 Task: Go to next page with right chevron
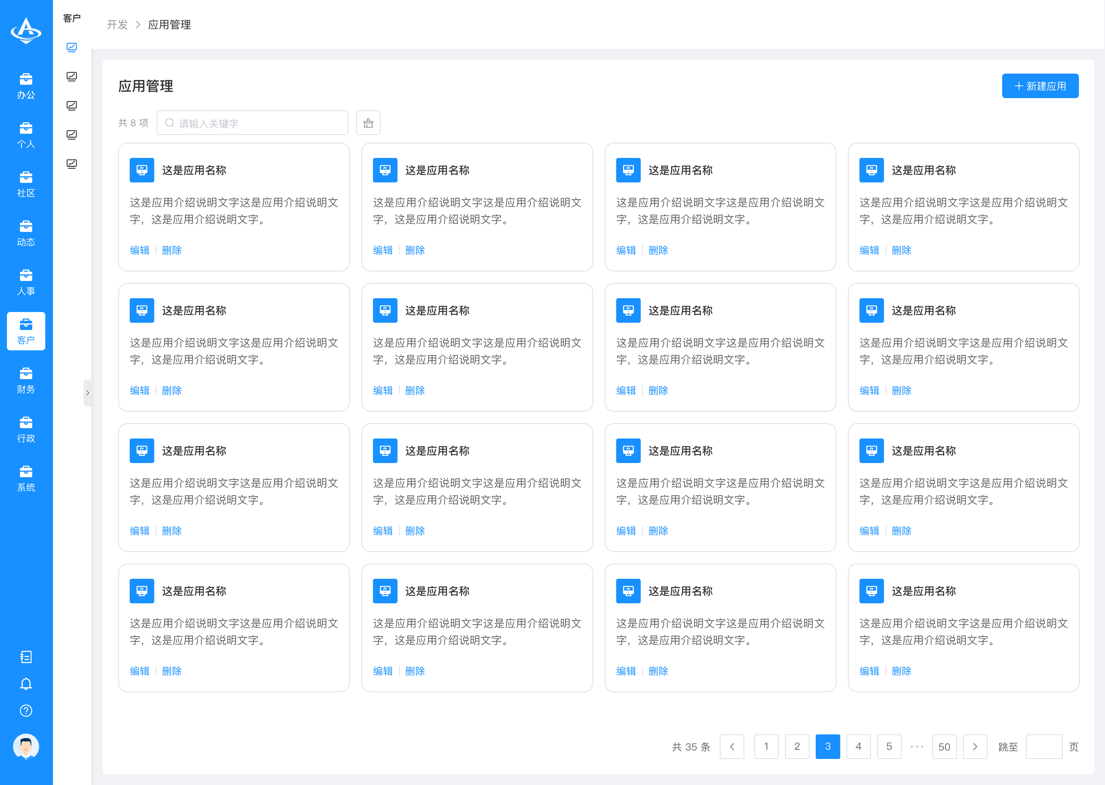(x=975, y=747)
